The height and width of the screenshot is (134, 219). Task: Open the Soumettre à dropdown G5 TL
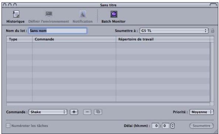tap(174, 31)
